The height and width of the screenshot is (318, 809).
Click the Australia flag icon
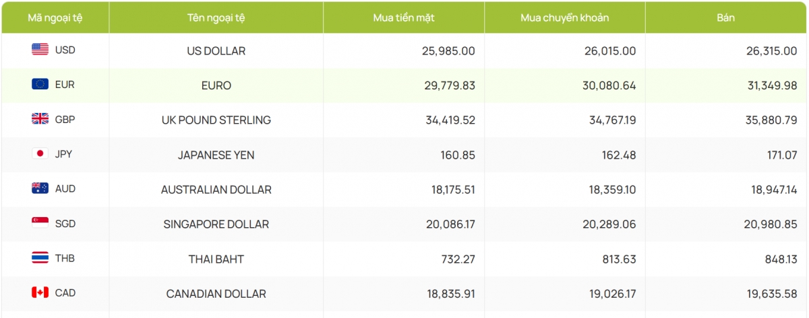tap(40, 188)
